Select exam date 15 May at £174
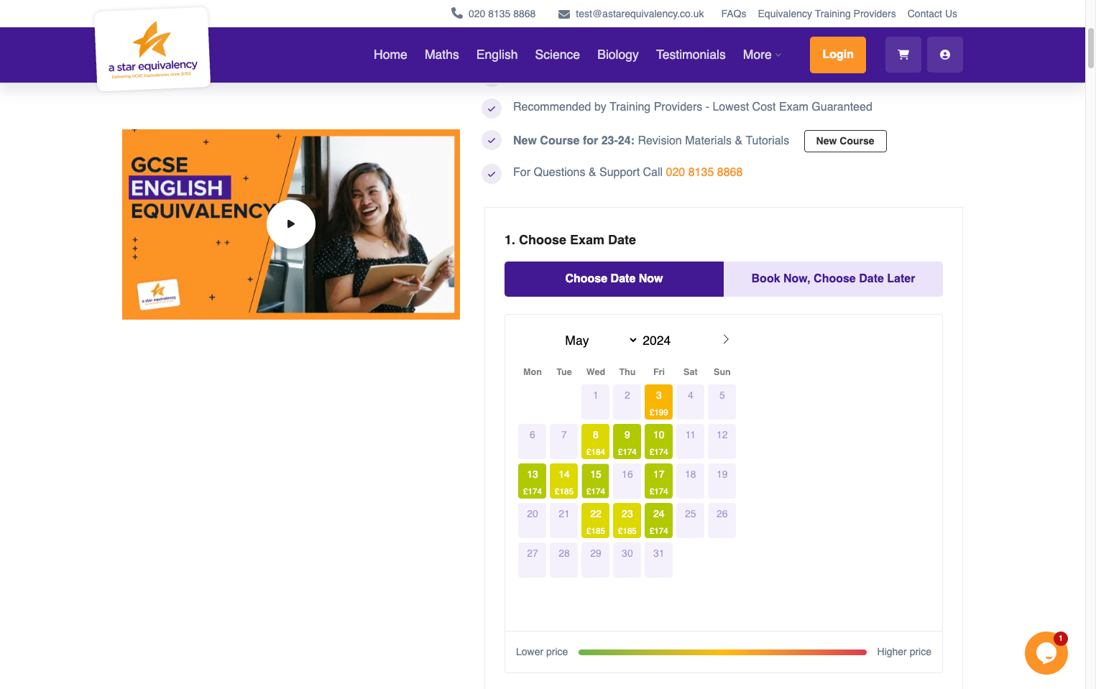The image size is (1096, 689). (596, 481)
